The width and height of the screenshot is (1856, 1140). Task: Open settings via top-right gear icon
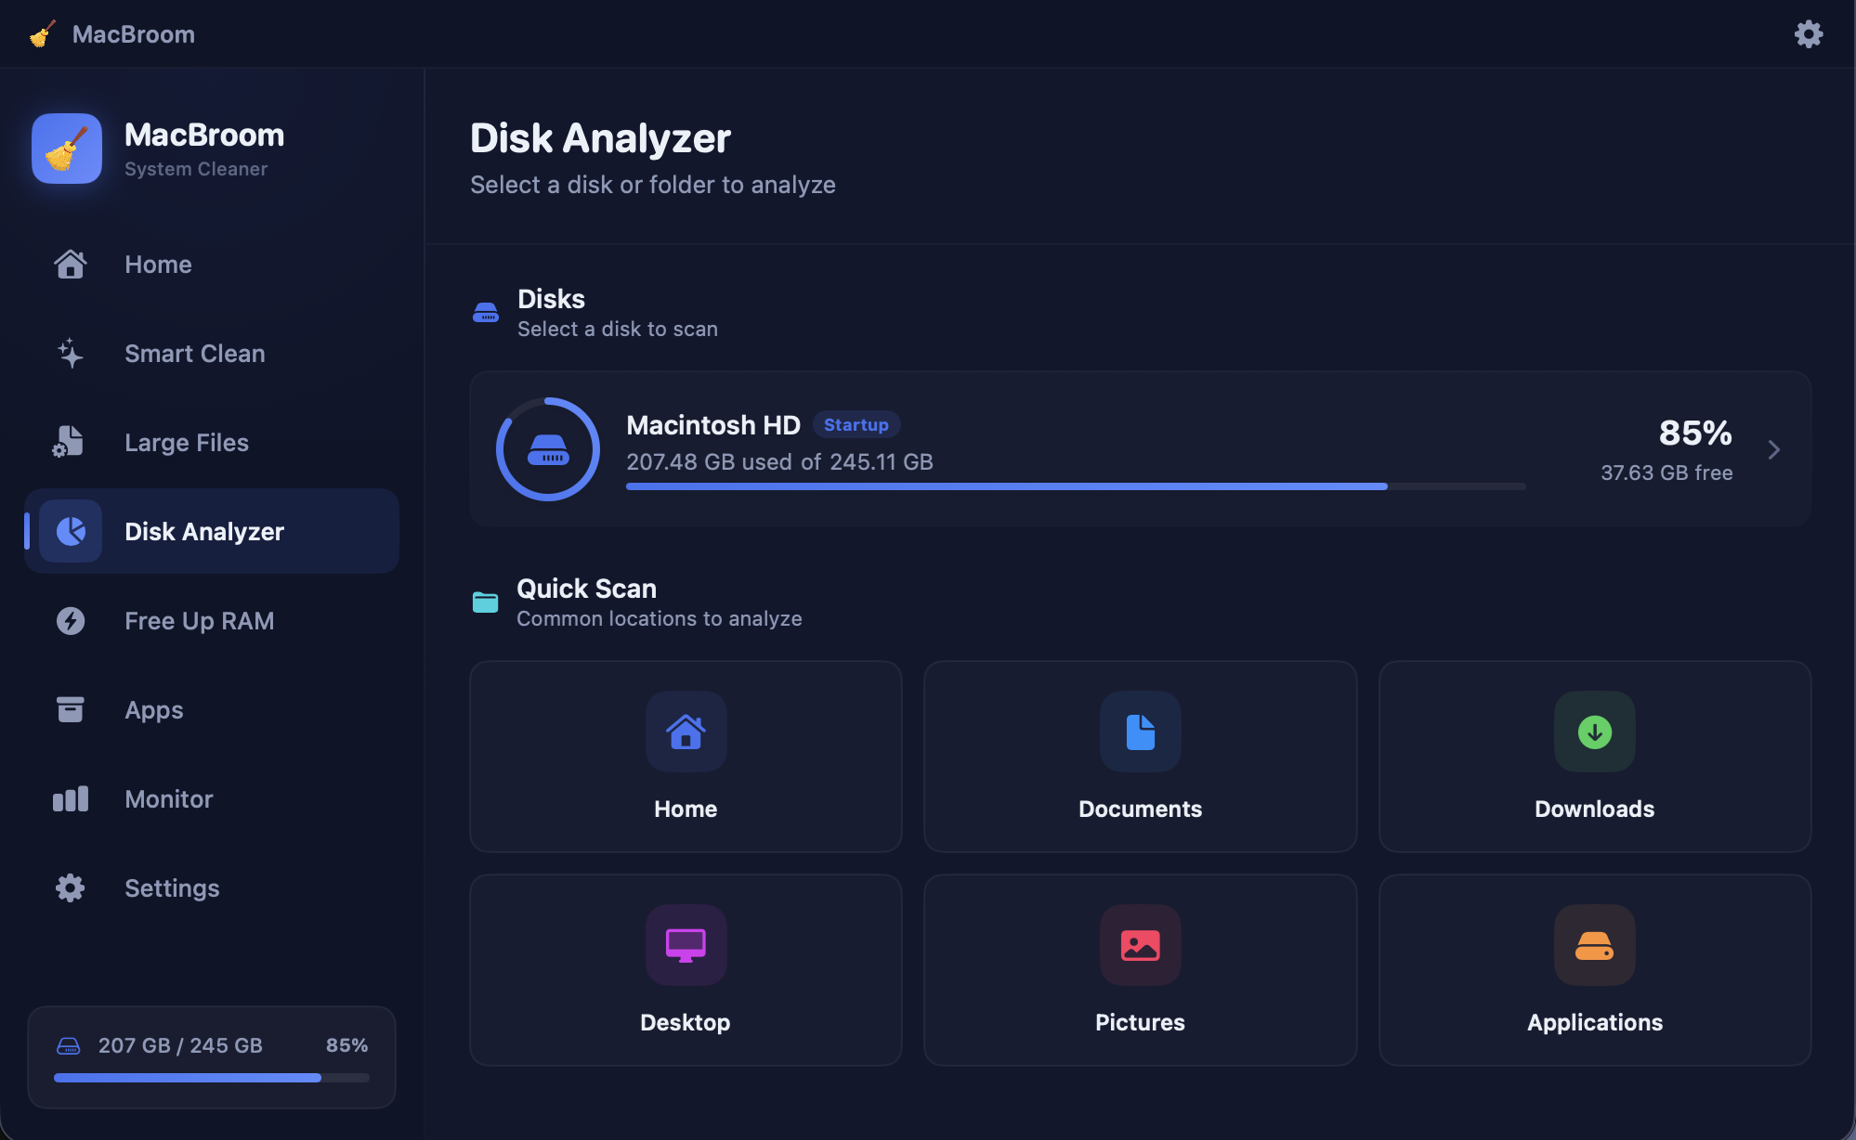pyautogui.click(x=1808, y=34)
